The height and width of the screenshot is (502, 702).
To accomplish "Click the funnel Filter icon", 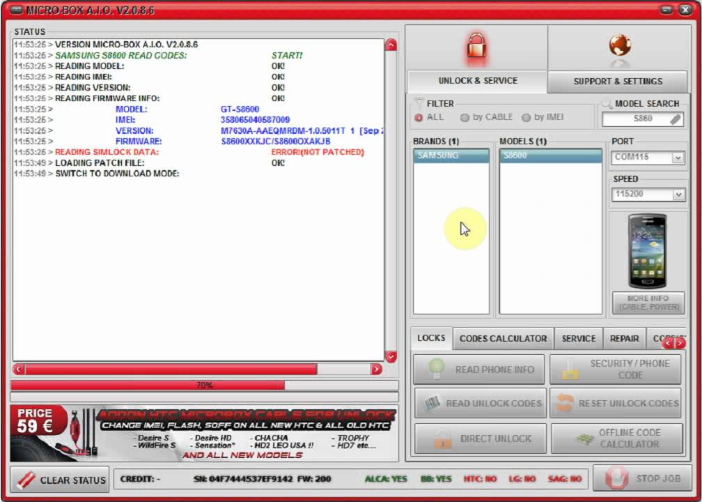I will coord(419,103).
